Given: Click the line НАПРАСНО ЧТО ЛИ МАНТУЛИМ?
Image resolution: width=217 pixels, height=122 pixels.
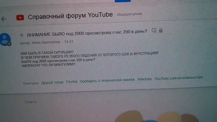Looking at the screenshot, I should (x=48, y=65).
